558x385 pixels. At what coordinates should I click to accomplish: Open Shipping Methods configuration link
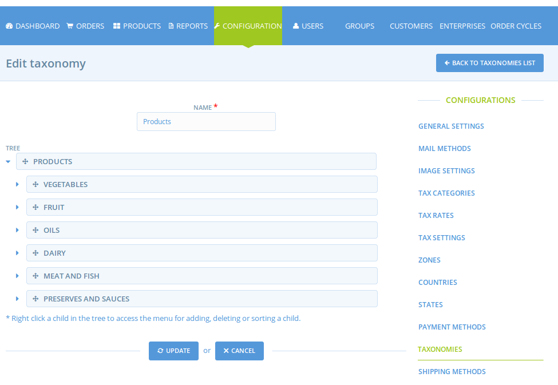point(452,371)
